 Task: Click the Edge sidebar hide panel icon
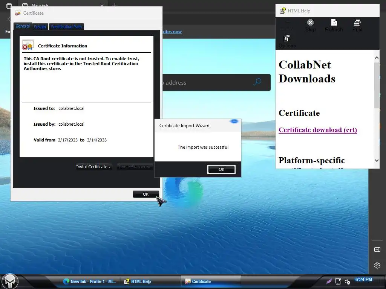[377, 249]
